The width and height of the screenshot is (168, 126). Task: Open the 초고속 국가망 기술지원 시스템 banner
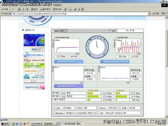coord(34,77)
